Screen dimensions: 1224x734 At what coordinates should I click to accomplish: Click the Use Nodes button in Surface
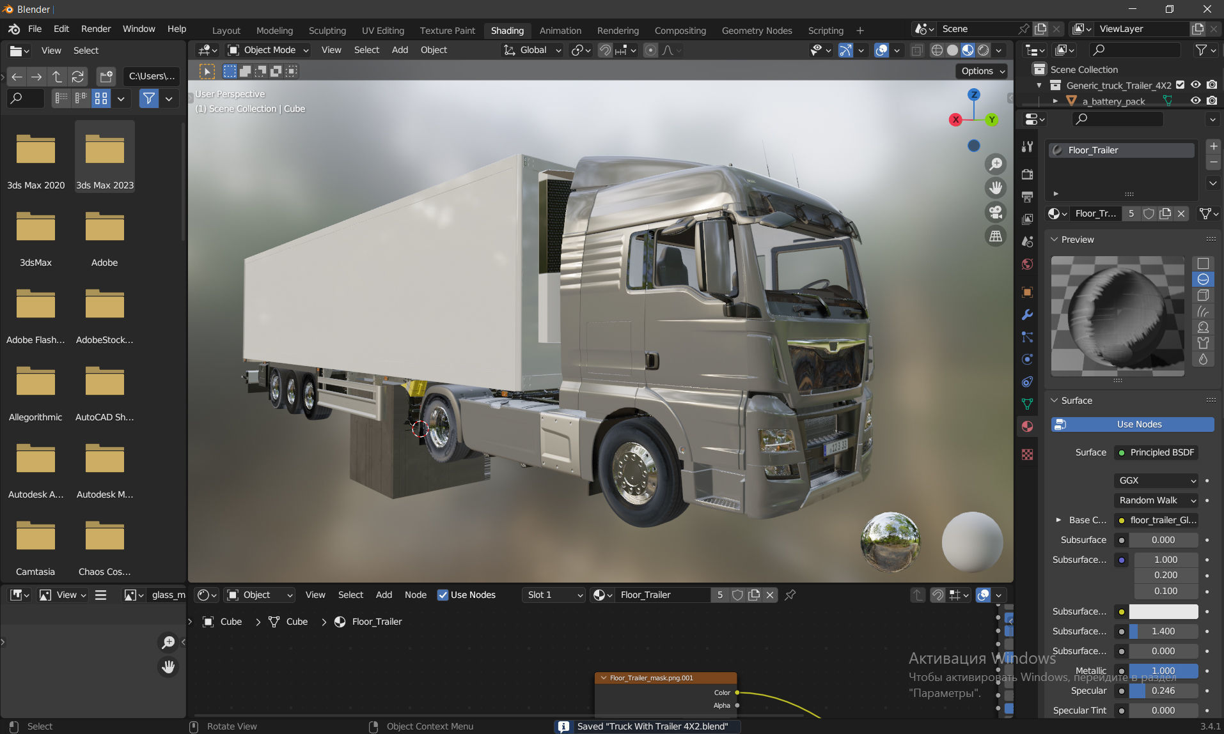1133,424
